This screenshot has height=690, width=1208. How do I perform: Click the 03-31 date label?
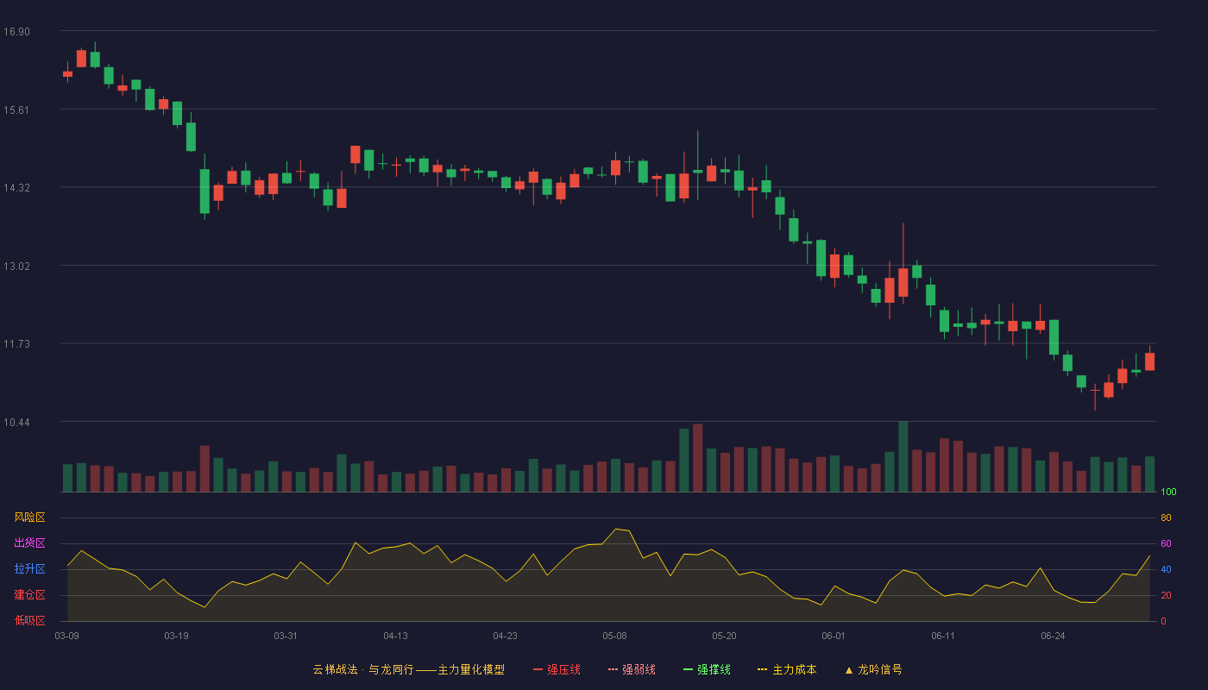[x=286, y=636]
